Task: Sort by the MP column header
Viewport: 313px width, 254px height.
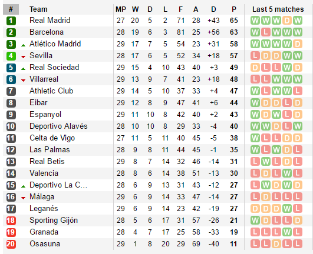Action: [121, 9]
